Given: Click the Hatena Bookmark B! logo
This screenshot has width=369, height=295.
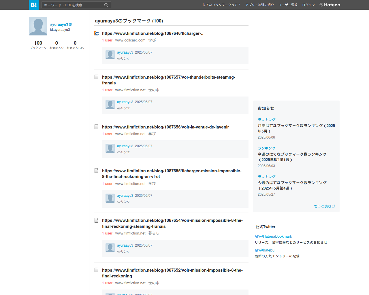Looking at the screenshot, I should click(34, 5).
